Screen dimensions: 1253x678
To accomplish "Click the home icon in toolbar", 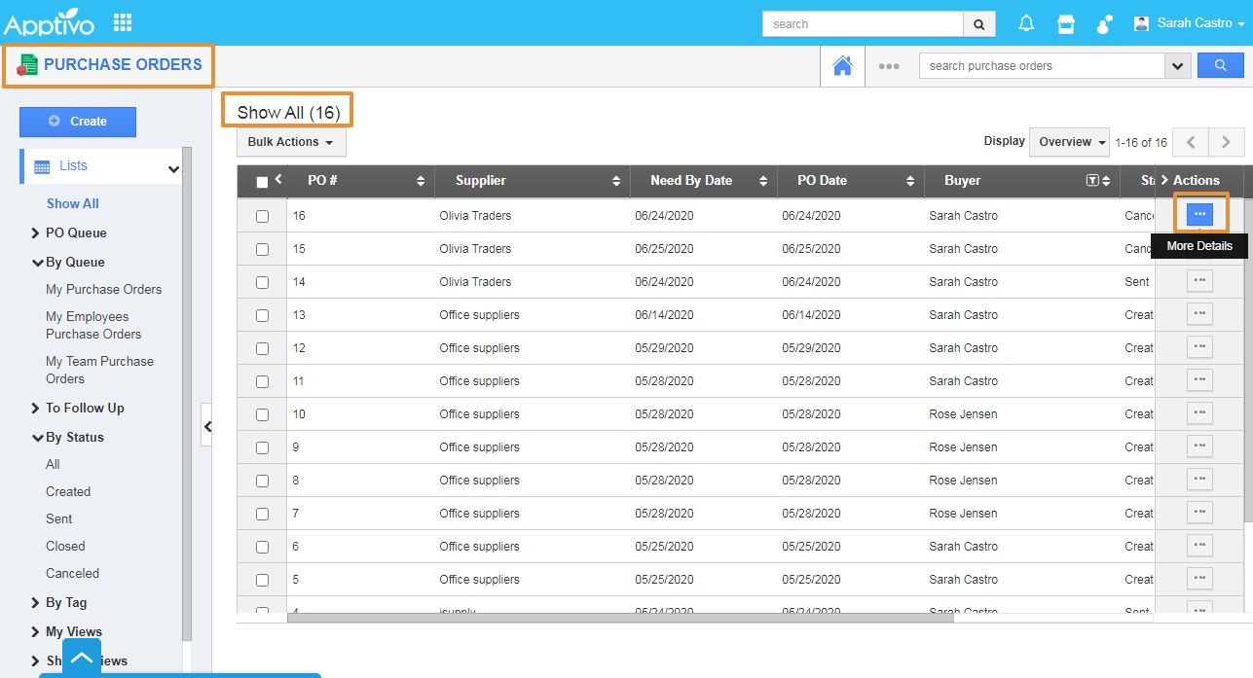I will (842, 66).
